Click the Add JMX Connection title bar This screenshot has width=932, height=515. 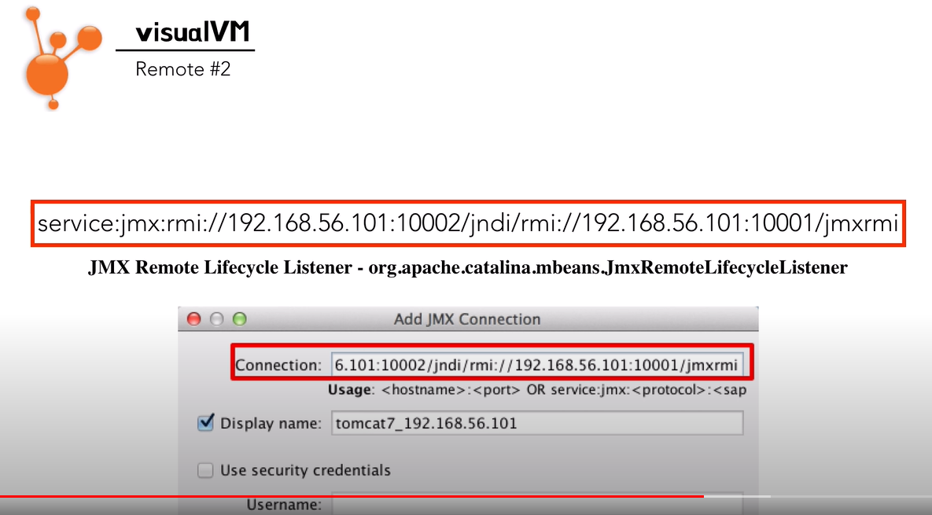468,319
